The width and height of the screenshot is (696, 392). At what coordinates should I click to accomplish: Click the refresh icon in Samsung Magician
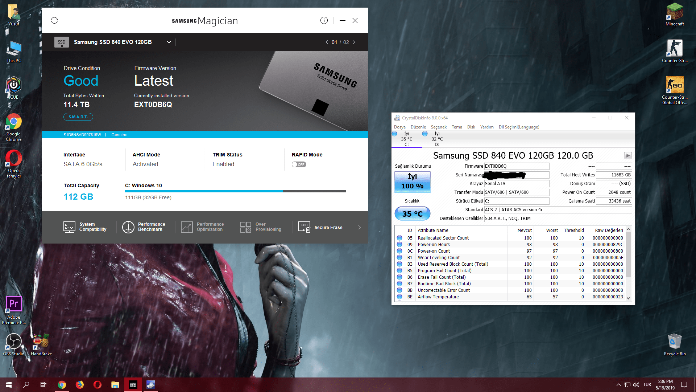pyautogui.click(x=54, y=20)
